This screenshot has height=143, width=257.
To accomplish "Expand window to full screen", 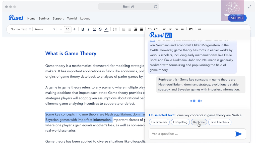I will (250, 7).
